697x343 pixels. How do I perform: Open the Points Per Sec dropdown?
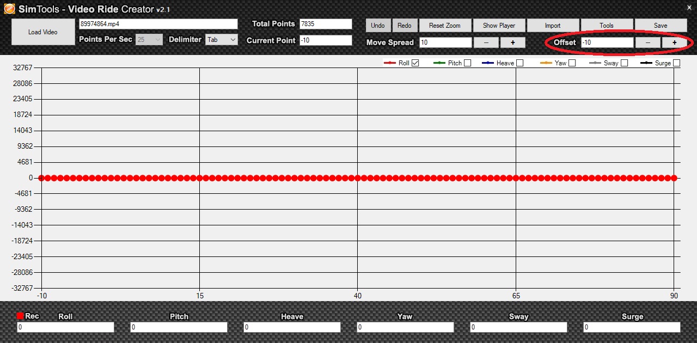pos(149,40)
